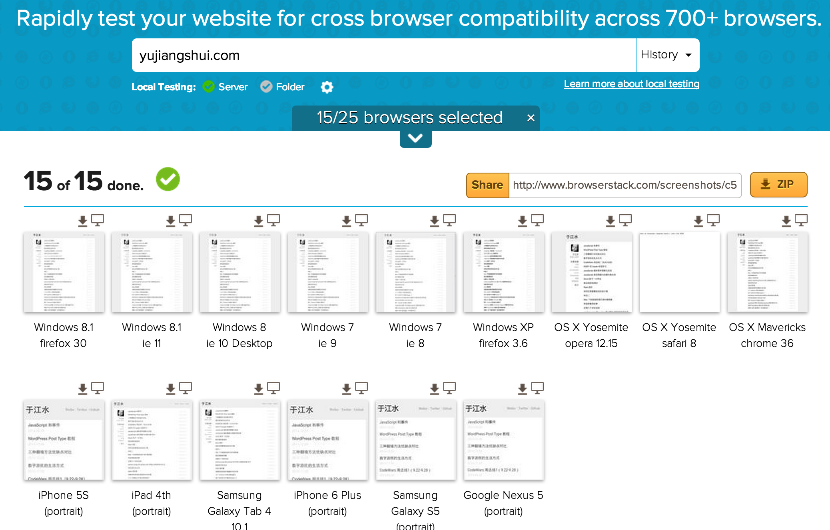Download the Windows 8.1 firefox 30 screenshot
This screenshot has height=530, width=830.
[83, 221]
